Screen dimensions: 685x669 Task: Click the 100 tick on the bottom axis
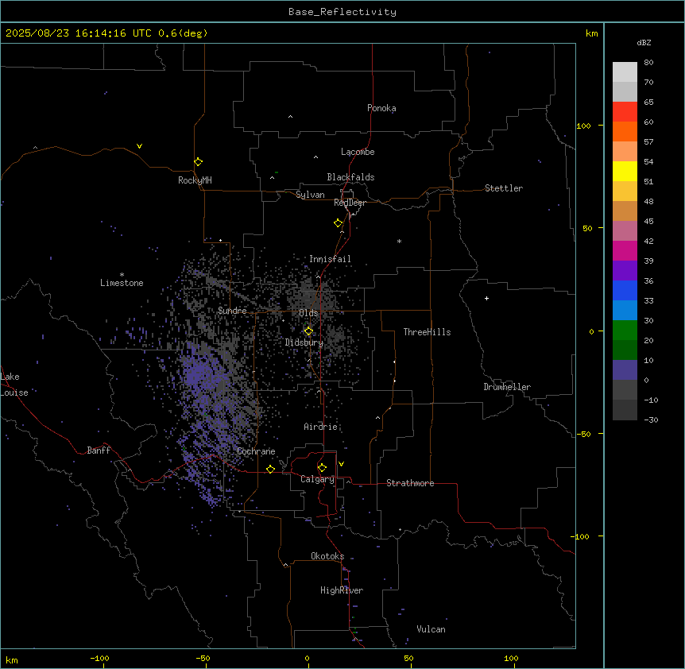pos(511,659)
